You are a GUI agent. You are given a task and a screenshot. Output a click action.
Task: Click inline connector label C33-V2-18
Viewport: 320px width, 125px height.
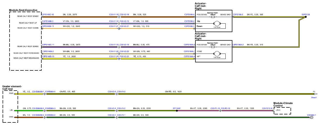(124, 14)
